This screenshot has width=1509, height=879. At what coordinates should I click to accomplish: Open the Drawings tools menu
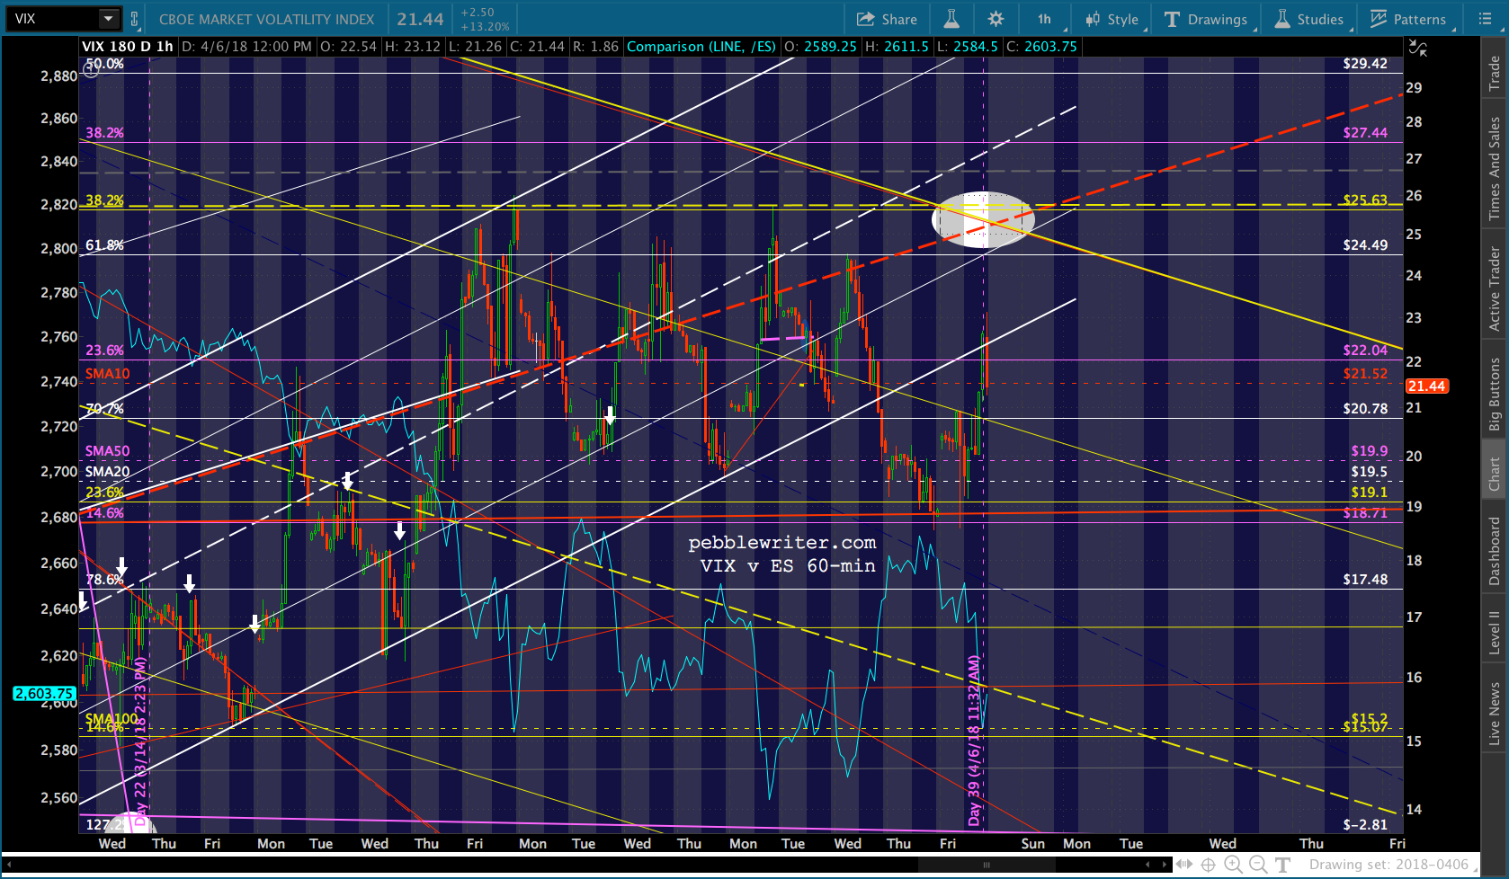tap(1206, 19)
